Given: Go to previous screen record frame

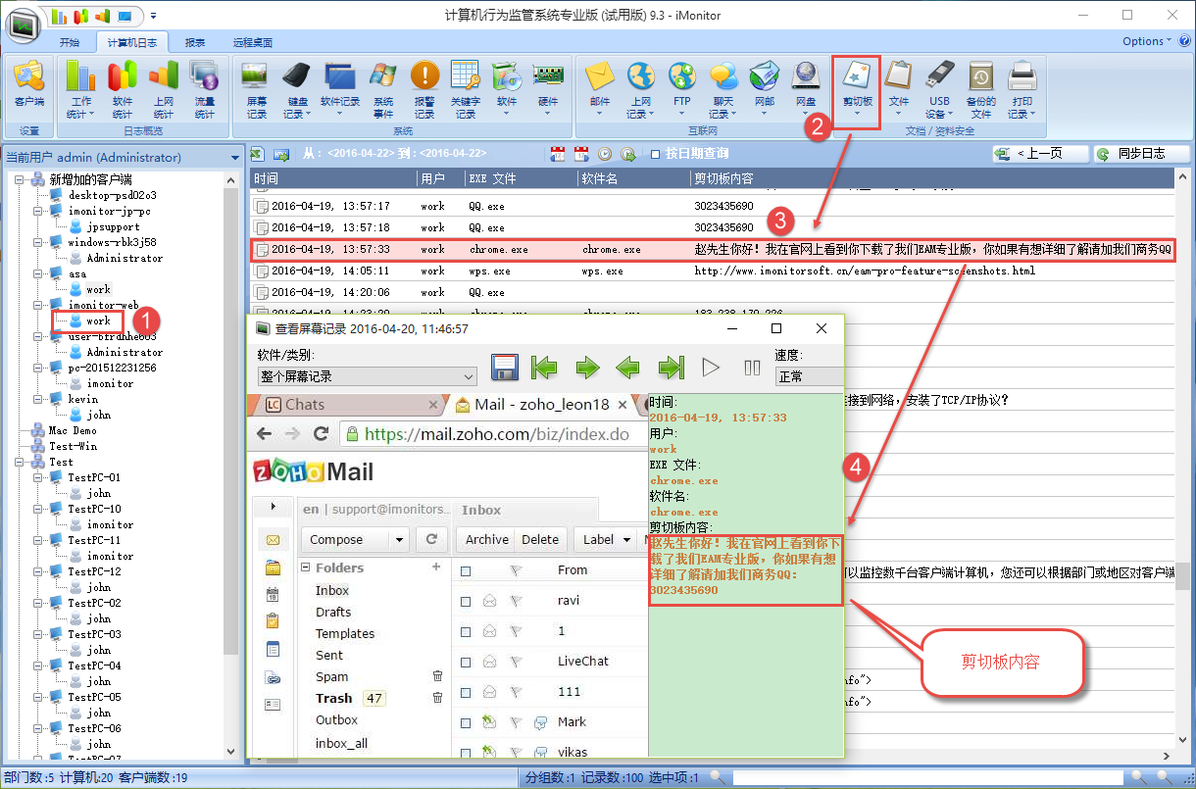Looking at the screenshot, I should click(628, 368).
